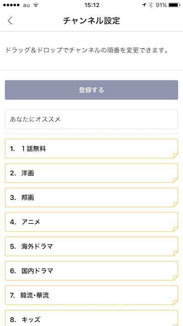Image resolution: width=183 pixels, height=326 pixels.
Task: Tap the signal strength dots
Action: click(x=11, y=5)
